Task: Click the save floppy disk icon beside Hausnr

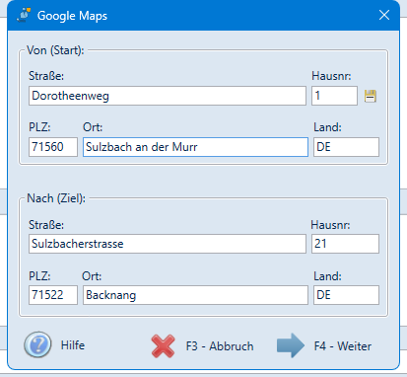Action: [x=371, y=96]
